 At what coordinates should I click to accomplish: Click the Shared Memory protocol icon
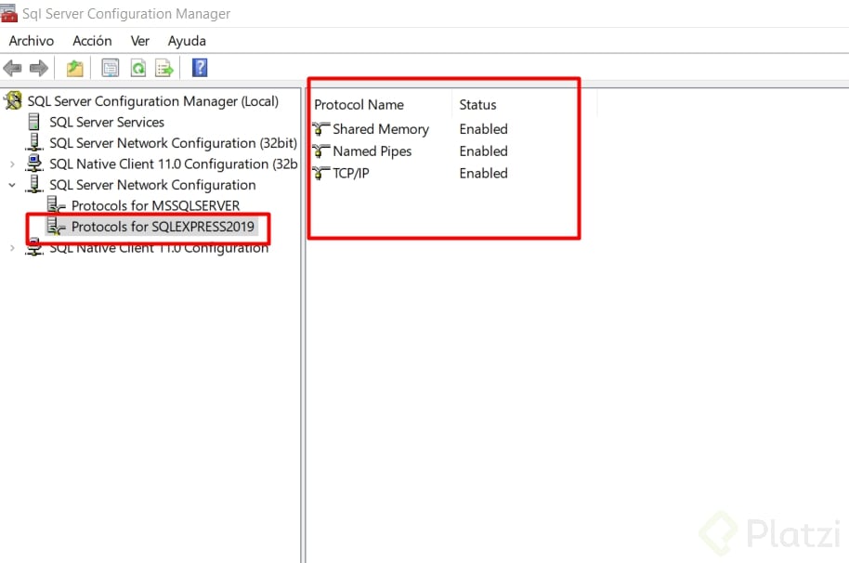[320, 129]
